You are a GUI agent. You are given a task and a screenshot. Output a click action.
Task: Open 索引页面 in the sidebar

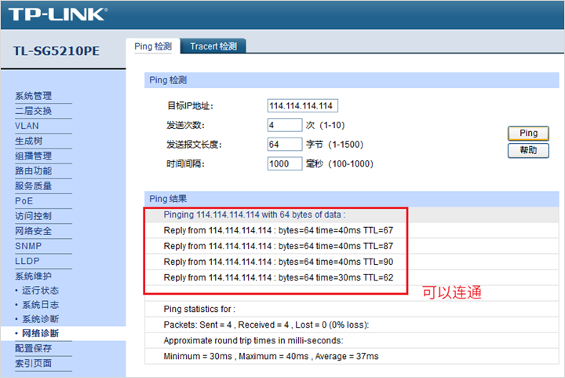[33, 363]
